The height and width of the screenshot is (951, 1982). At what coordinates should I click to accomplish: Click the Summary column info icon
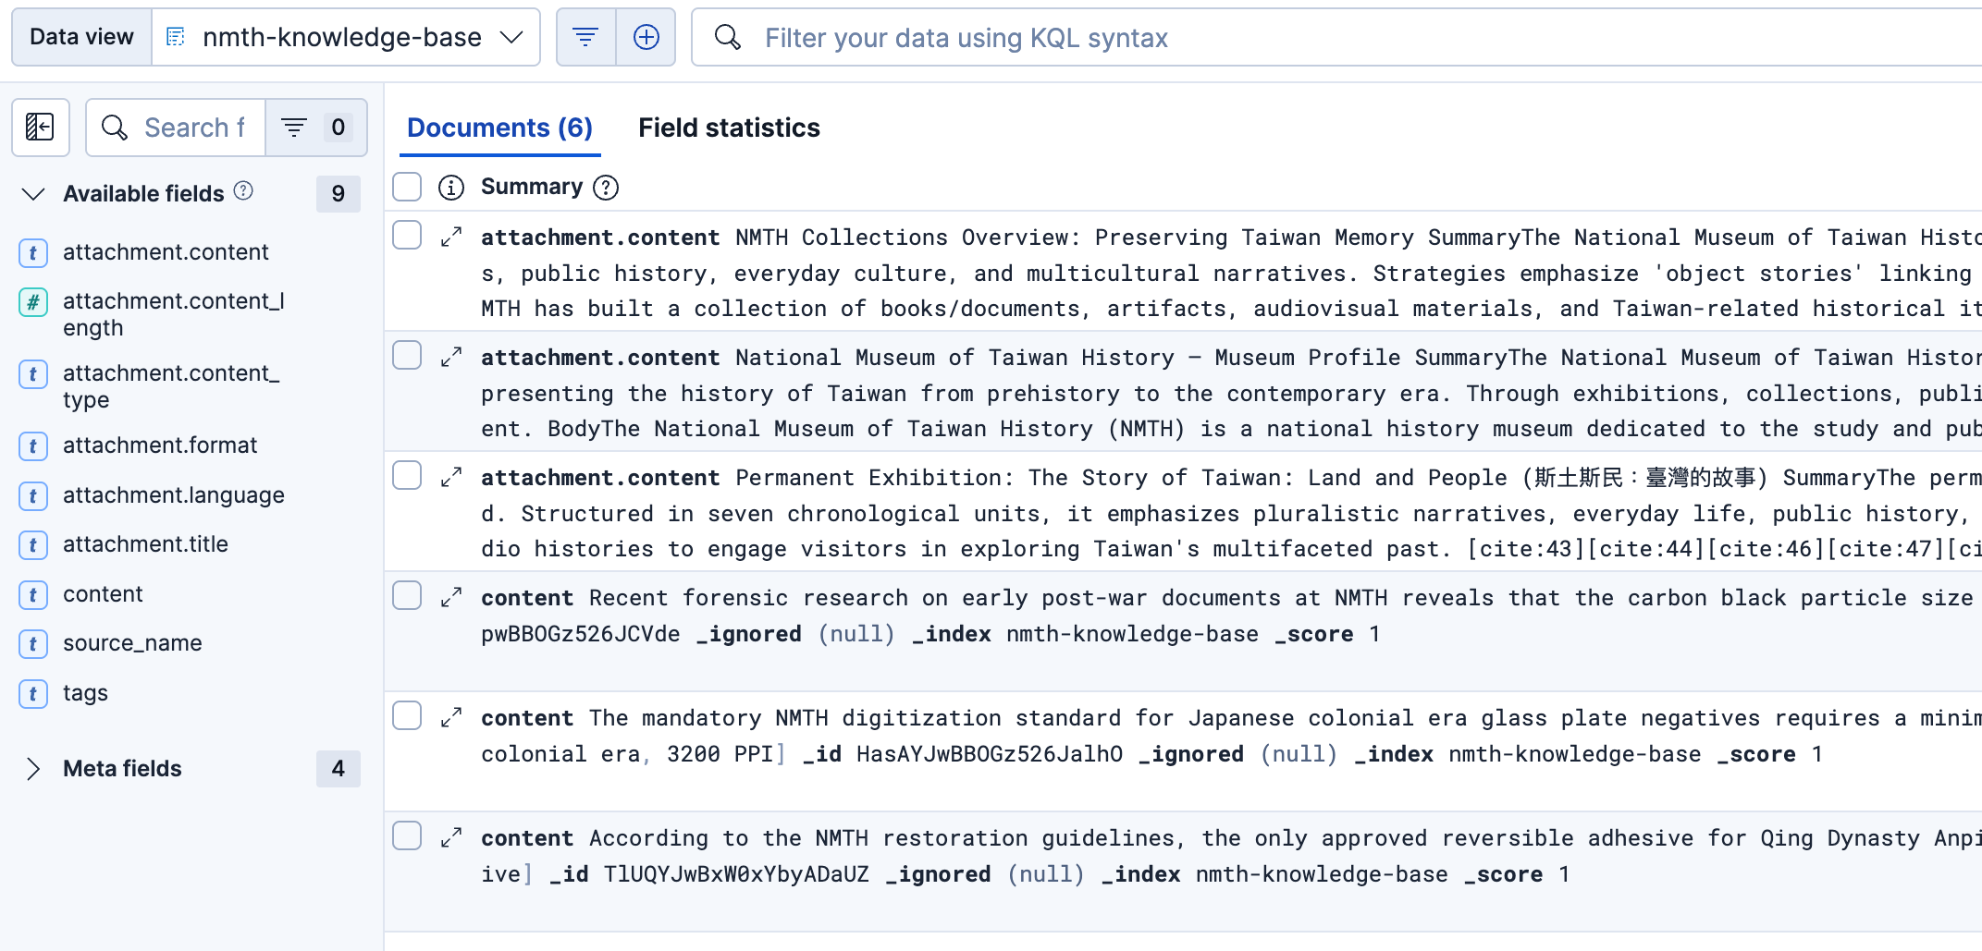pos(451,188)
